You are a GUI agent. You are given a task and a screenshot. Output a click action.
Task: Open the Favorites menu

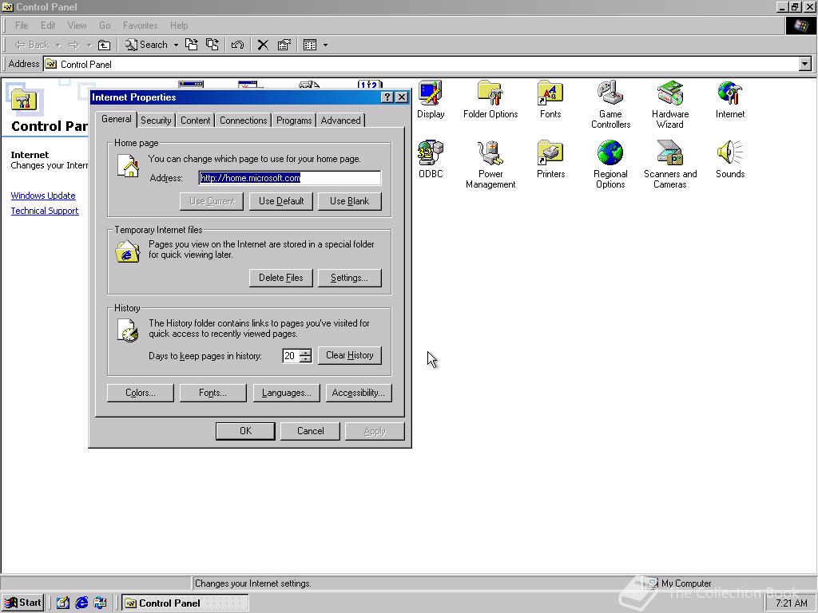141,26
